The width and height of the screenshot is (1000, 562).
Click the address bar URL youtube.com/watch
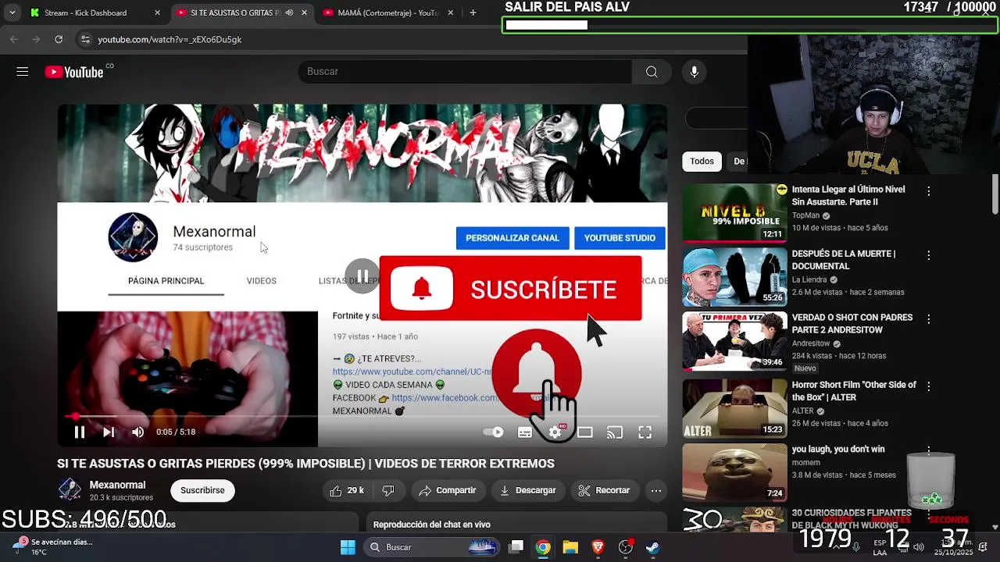(170, 40)
